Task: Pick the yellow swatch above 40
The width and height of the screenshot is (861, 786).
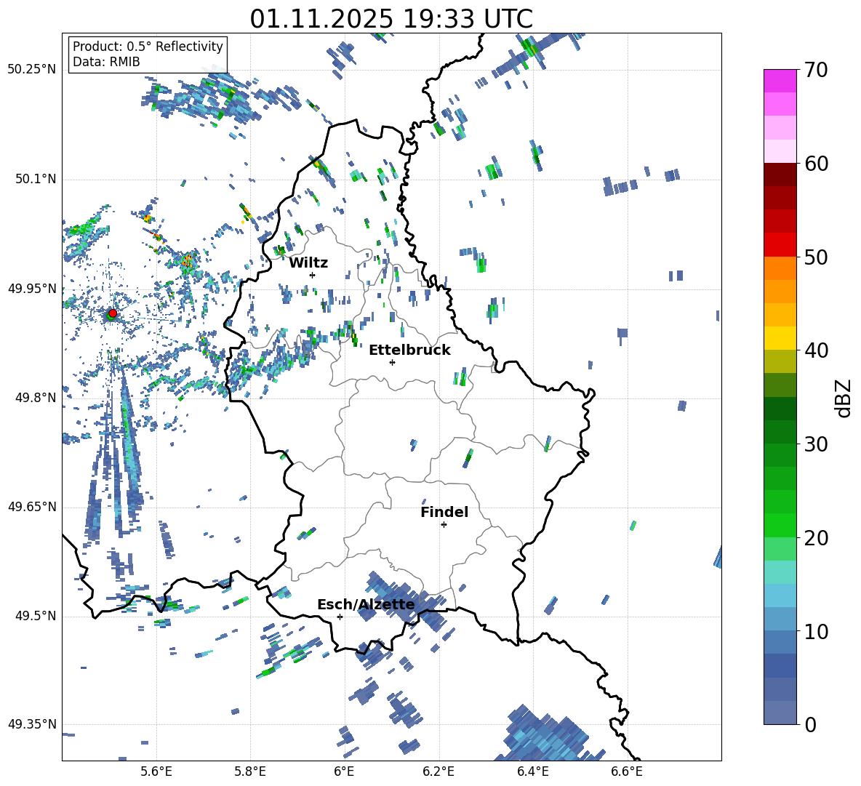Action: coord(780,338)
